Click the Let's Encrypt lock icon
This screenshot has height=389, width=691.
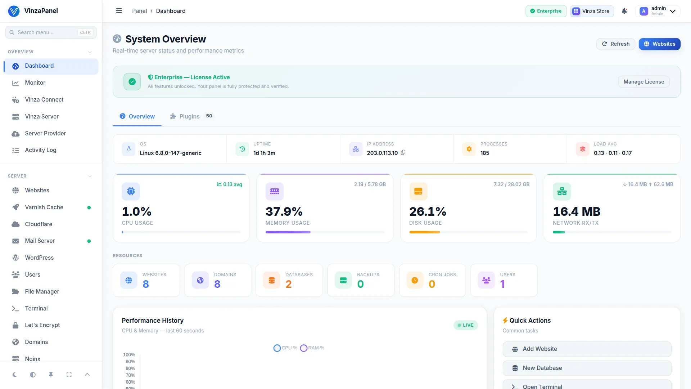click(15, 325)
